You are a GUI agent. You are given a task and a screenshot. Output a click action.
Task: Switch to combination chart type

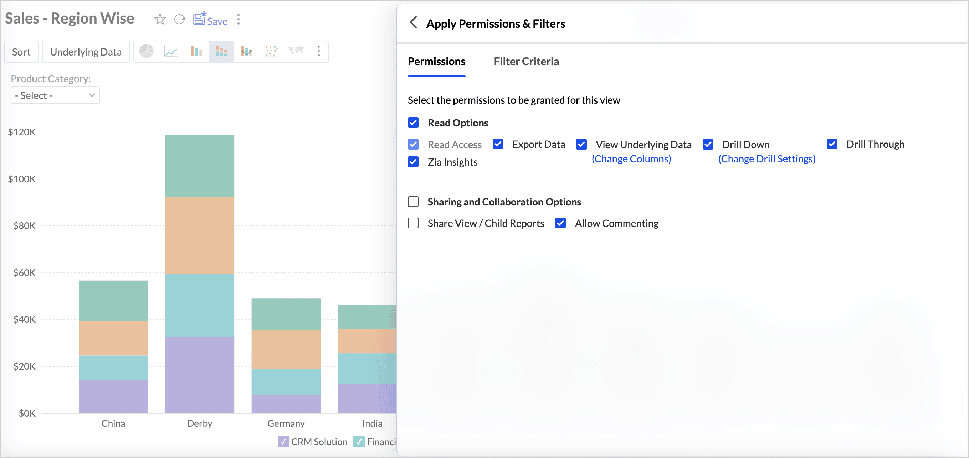pos(246,52)
